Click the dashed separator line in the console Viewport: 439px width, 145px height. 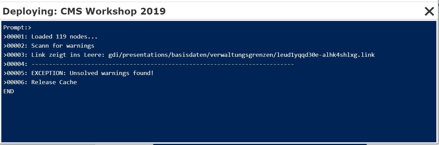point(162,64)
